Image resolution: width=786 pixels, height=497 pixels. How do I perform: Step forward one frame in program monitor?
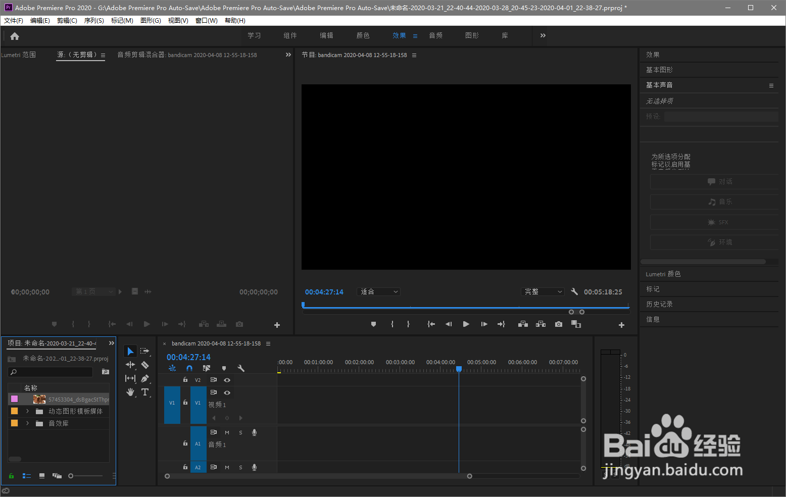484,324
